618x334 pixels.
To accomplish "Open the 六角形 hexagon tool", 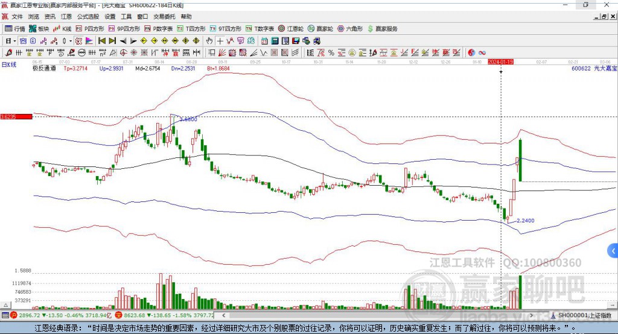I will [x=350, y=29].
